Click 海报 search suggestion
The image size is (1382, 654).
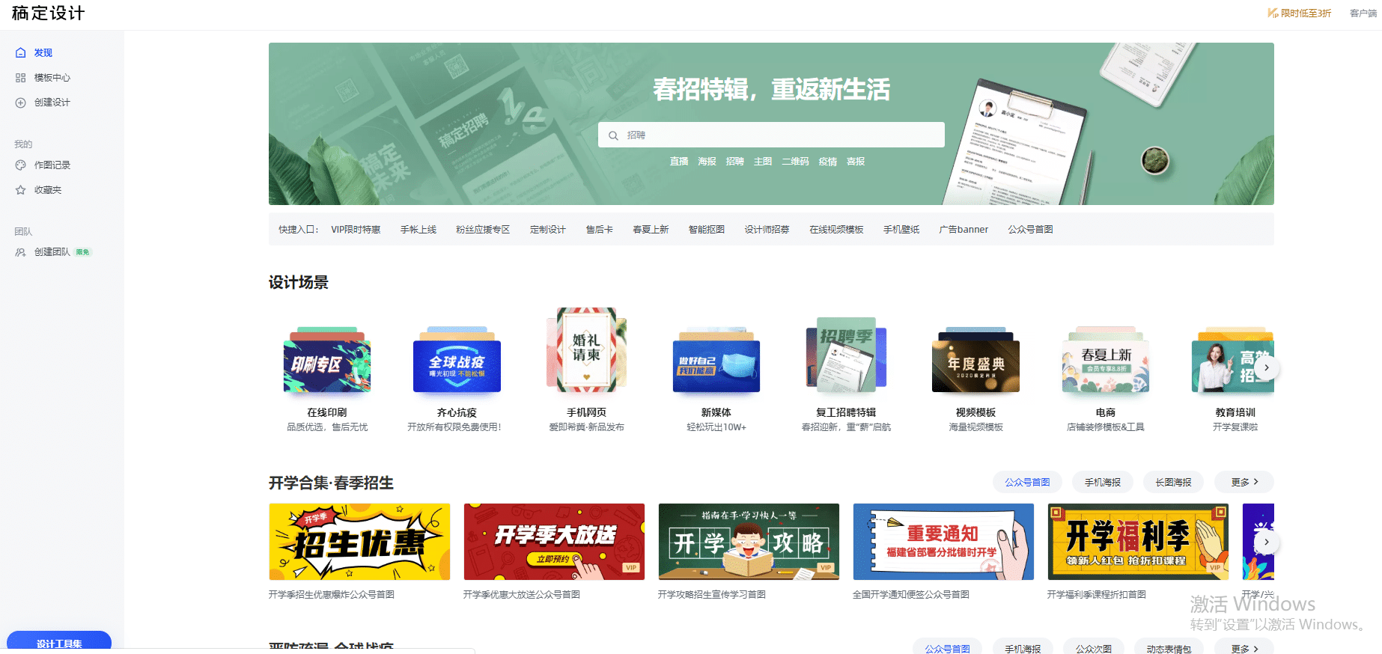click(x=707, y=162)
